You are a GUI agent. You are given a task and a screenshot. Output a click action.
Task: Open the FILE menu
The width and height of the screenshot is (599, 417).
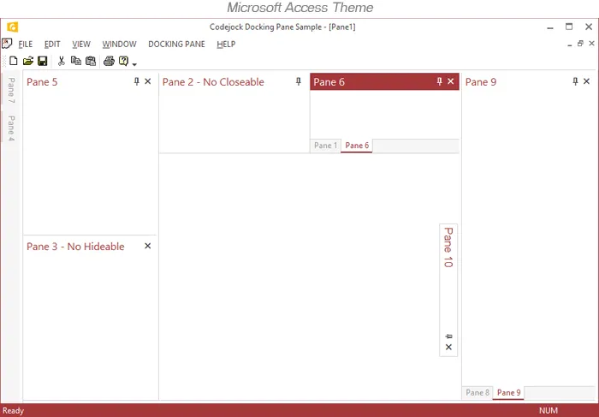tap(26, 45)
